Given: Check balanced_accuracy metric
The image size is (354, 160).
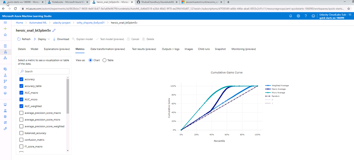Looking at the screenshot, I should click(x=21, y=133).
